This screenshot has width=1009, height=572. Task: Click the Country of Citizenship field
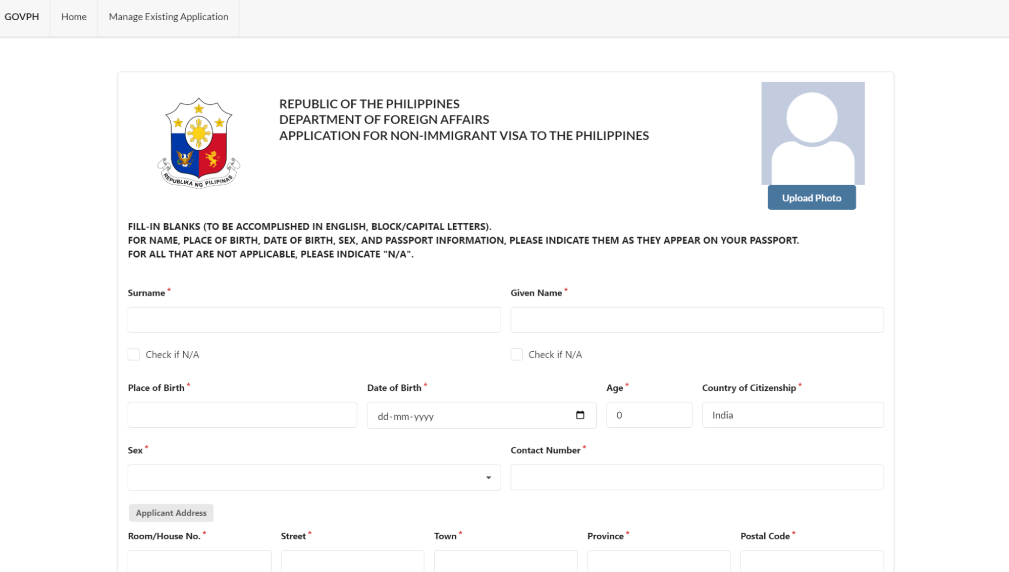[x=793, y=415]
